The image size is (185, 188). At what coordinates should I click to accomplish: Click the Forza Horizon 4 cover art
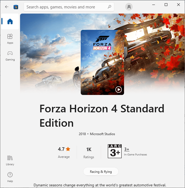pos(102,62)
